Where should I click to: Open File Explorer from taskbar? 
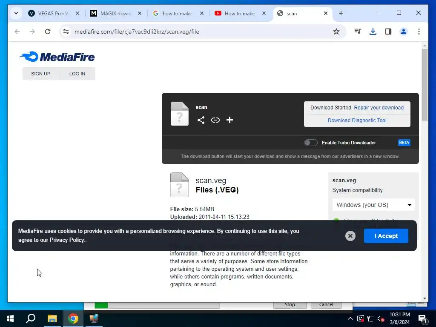52,318
